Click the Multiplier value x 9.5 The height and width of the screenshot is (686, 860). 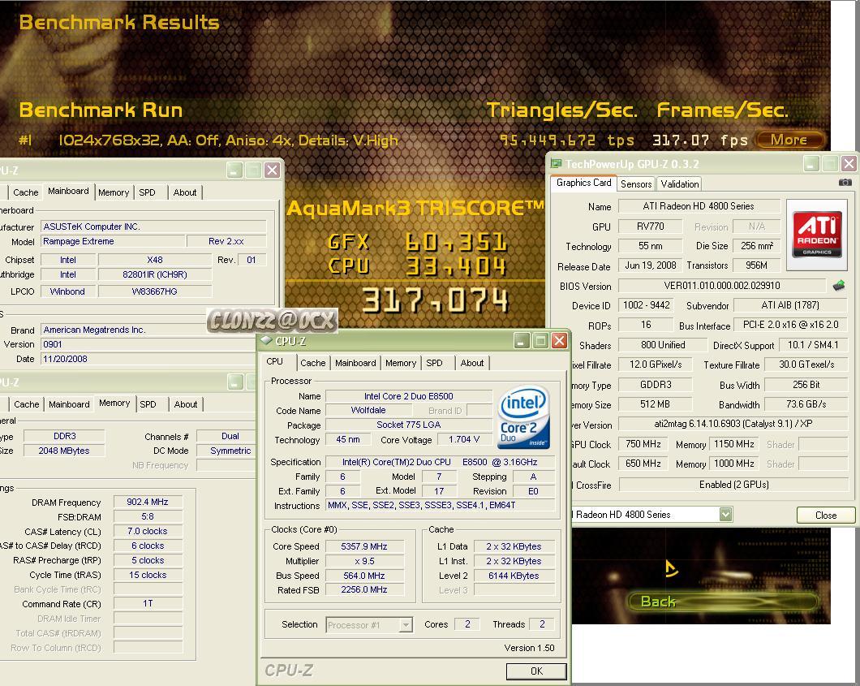[x=364, y=561]
